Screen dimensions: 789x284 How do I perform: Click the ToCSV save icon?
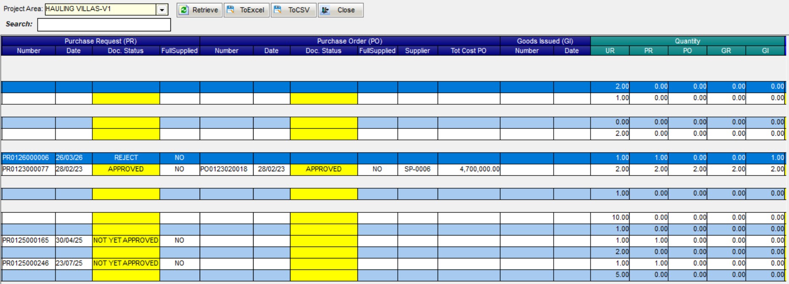278,10
